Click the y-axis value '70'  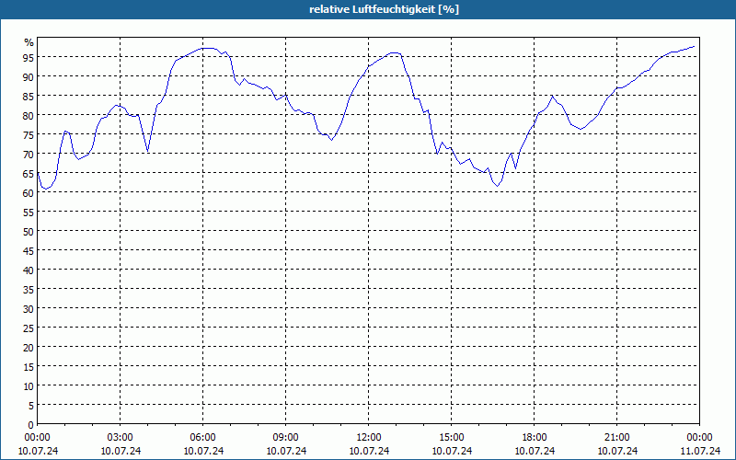29,154
